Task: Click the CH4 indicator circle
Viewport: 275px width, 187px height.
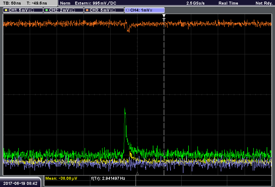Action: click(128, 10)
